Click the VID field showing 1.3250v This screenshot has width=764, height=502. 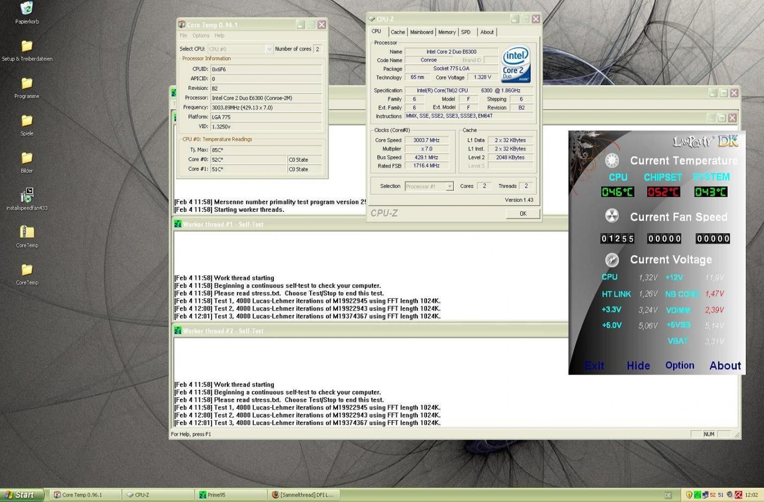266,127
